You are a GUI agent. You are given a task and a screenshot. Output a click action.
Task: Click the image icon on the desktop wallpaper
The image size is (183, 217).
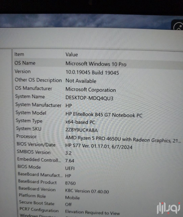point(178,27)
